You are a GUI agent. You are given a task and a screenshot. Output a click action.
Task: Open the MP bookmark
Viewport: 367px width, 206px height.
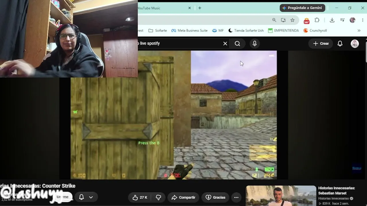(218, 31)
